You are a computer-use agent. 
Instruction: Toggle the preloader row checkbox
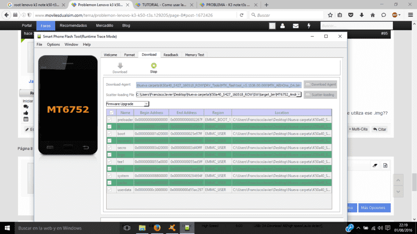point(109,120)
